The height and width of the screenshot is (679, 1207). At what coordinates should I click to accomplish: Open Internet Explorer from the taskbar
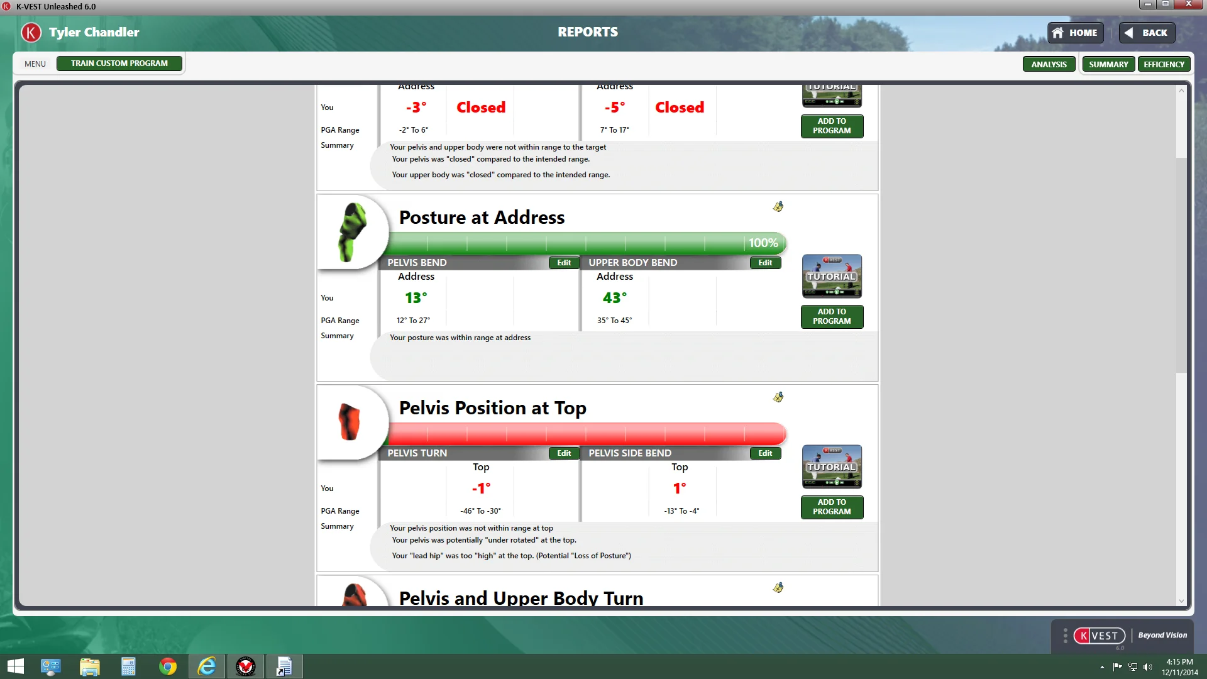click(206, 666)
